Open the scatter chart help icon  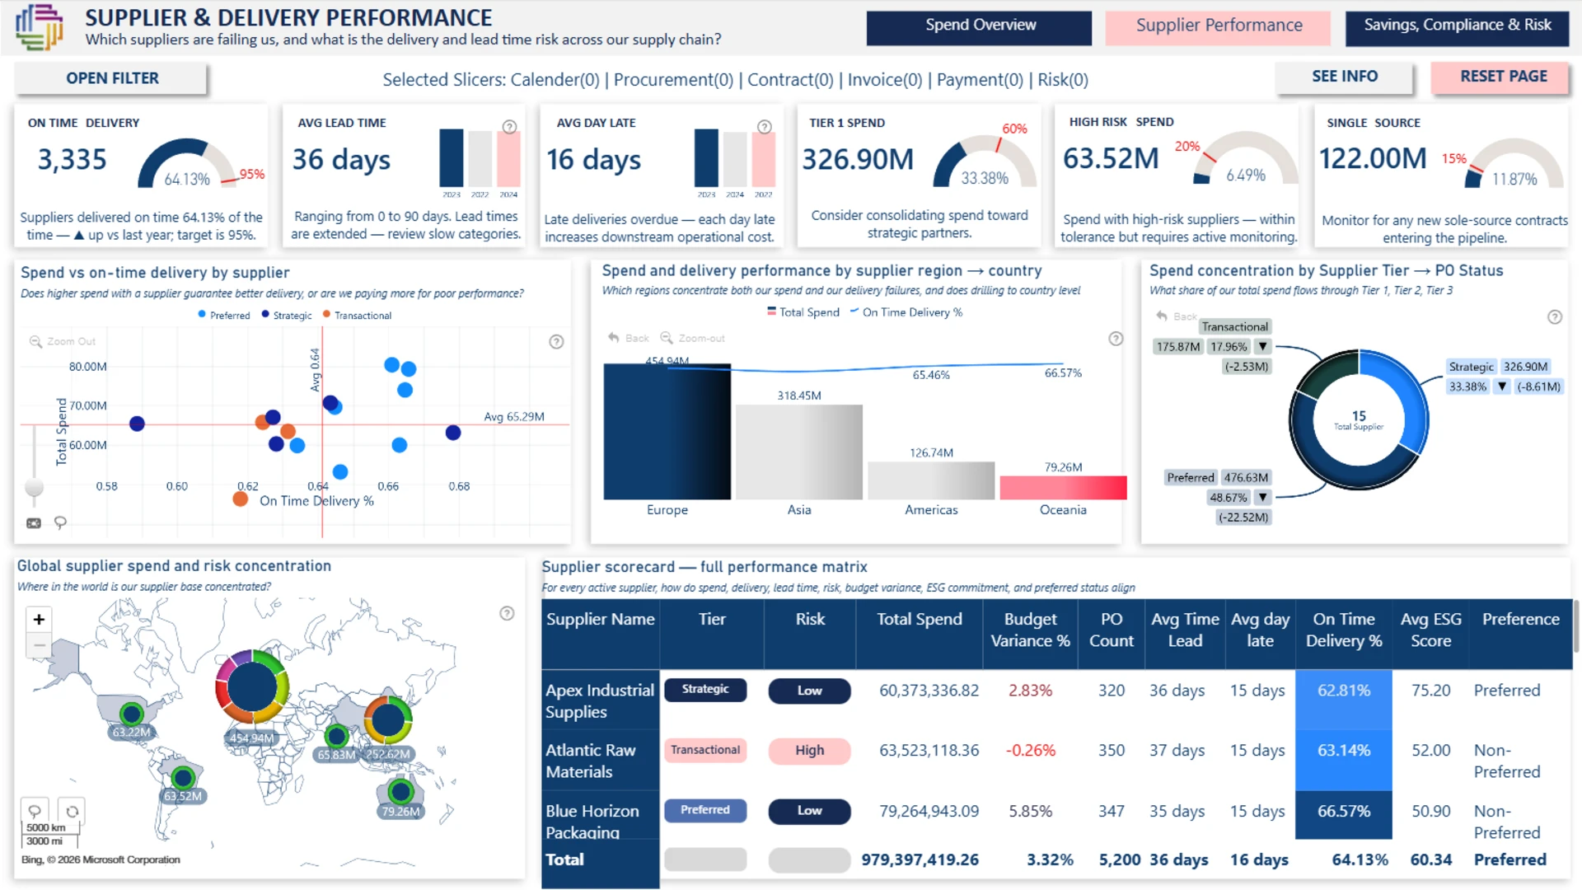coord(557,342)
